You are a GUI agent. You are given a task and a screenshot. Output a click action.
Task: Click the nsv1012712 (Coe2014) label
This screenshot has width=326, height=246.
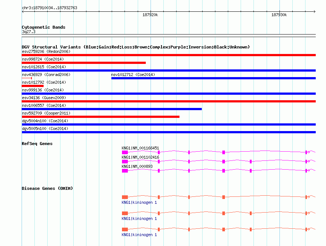click(x=133, y=75)
